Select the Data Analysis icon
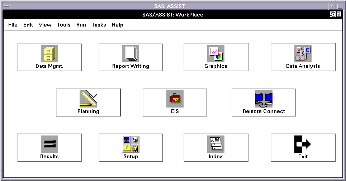Viewport: 346px width, 181px height. coord(303,54)
